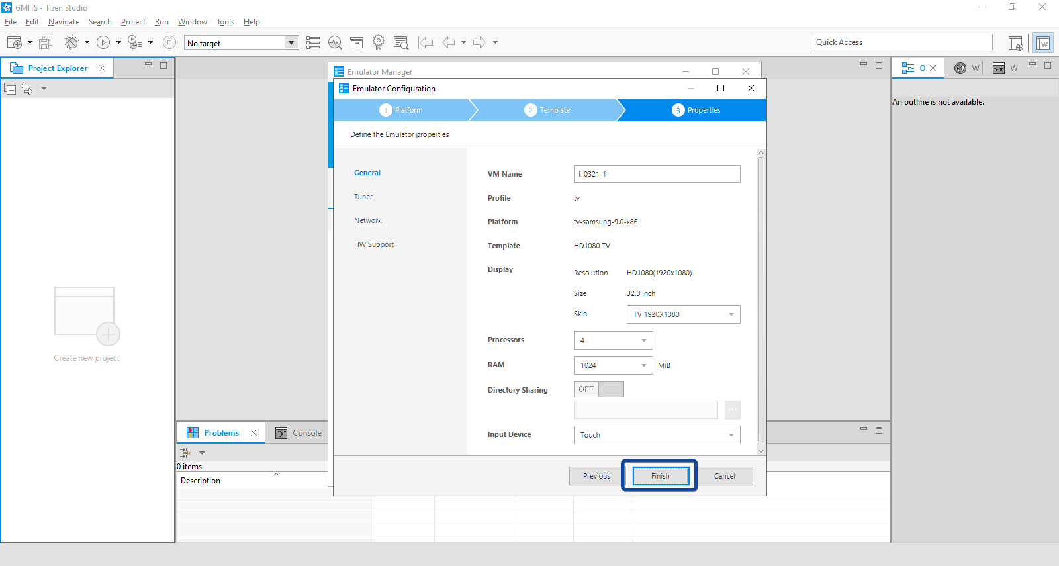
Task: Toggle Link with Editor in Project Explorer
Action: (26, 88)
